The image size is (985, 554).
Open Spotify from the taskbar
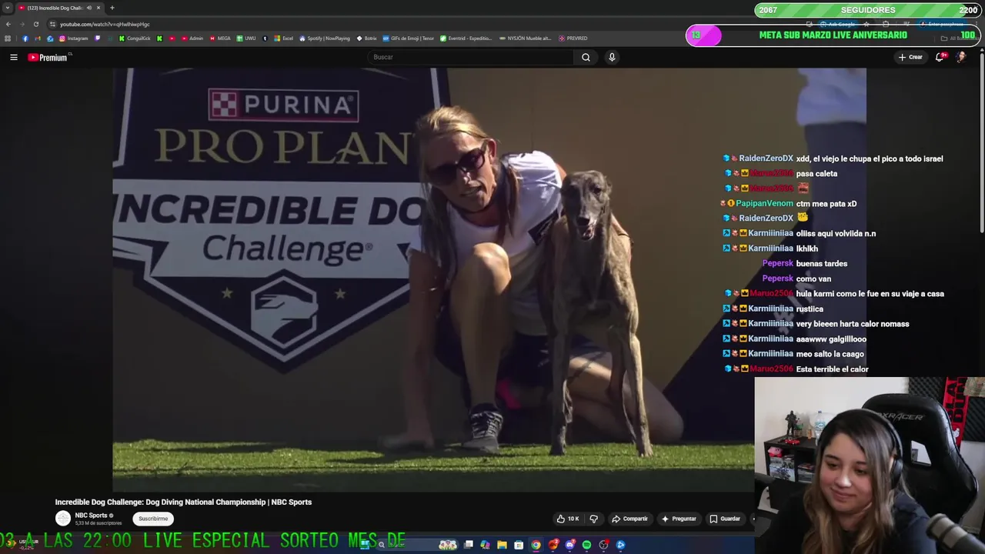586,545
